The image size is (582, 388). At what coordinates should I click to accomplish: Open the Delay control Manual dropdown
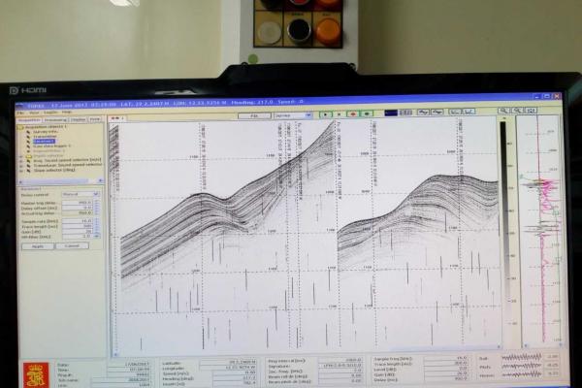coord(81,194)
